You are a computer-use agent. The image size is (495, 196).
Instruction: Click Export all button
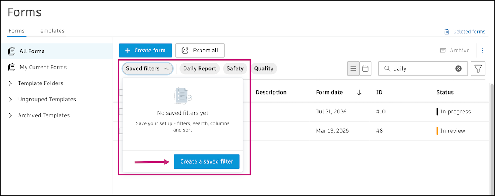point(200,51)
